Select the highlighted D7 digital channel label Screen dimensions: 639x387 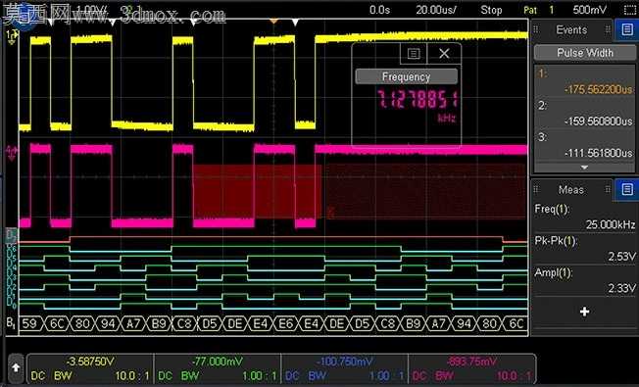pyautogui.click(x=11, y=235)
